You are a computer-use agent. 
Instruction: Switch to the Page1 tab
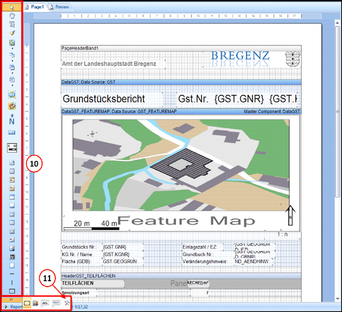coord(35,7)
